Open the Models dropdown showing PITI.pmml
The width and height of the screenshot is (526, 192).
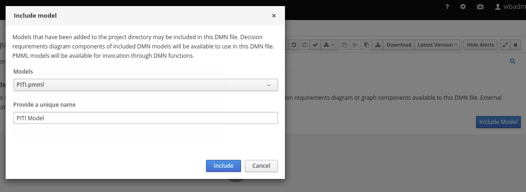(x=146, y=85)
